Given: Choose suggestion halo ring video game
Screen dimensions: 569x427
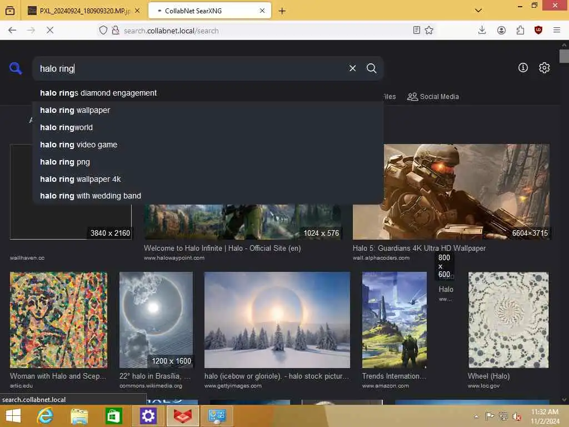Looking at the screenshot, I should tap(208, 145).
